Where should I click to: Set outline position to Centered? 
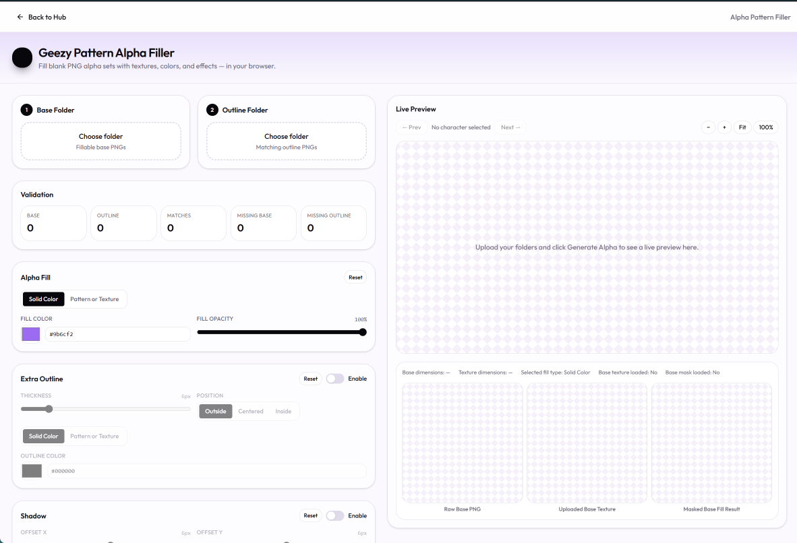[x=251, y=412]
